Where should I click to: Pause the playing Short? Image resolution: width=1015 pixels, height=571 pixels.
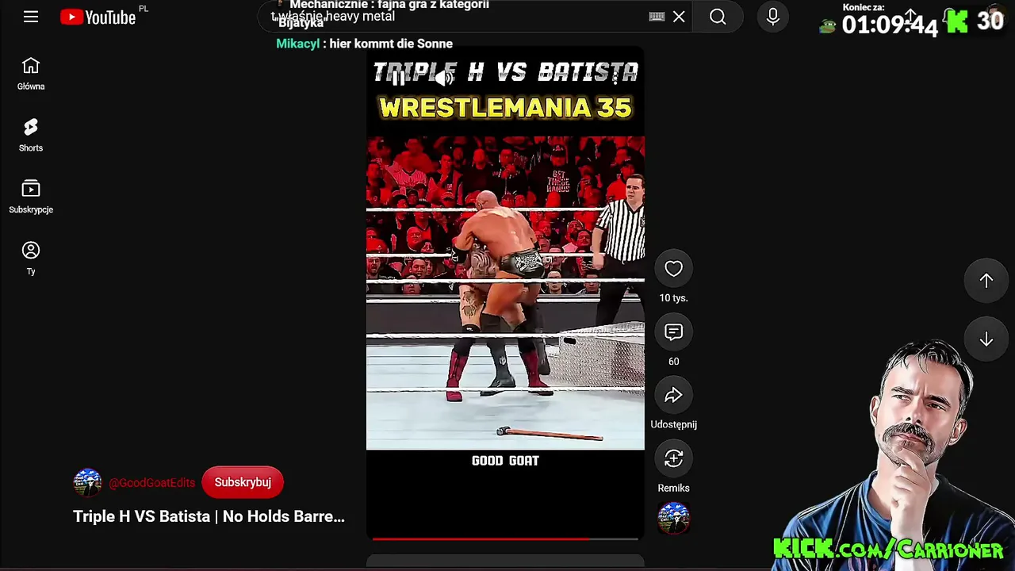coord(399,77)
